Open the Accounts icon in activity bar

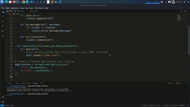point(3,97)
